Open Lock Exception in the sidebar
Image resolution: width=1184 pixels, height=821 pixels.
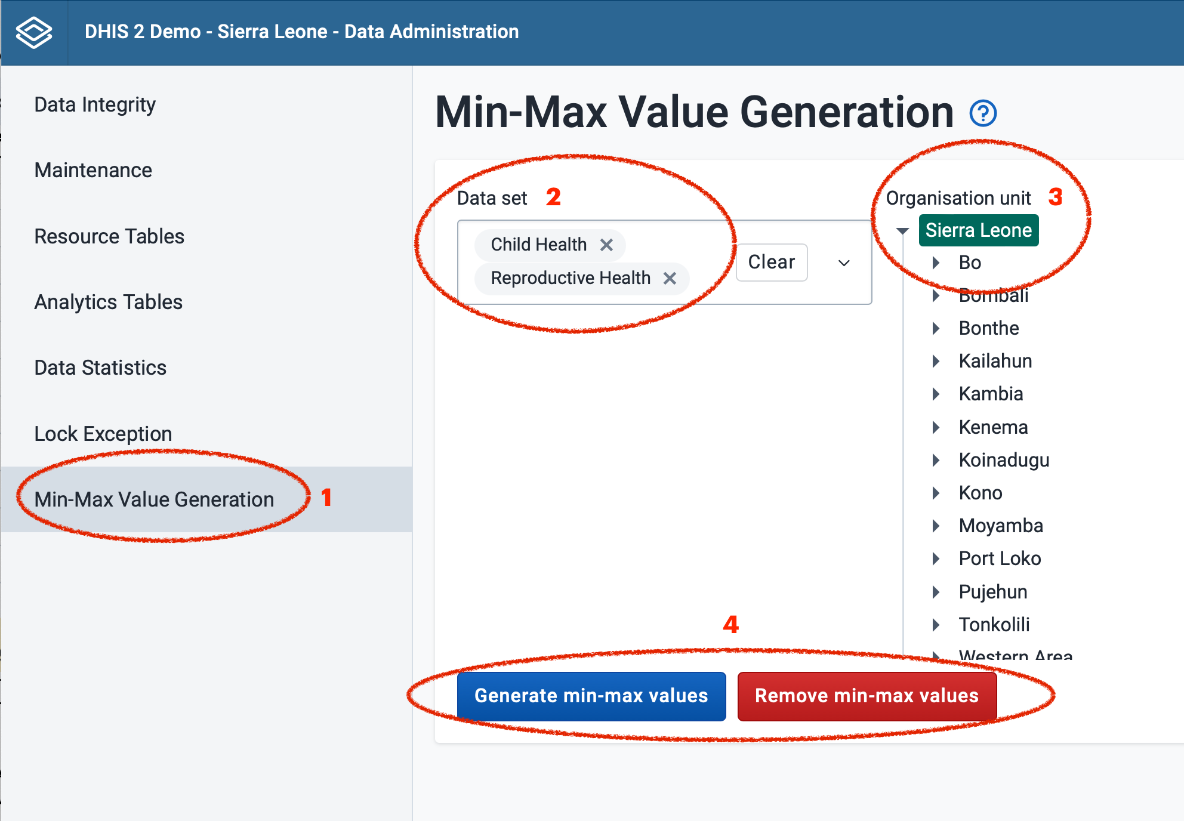pyautogui.click(x=206, y=434)
